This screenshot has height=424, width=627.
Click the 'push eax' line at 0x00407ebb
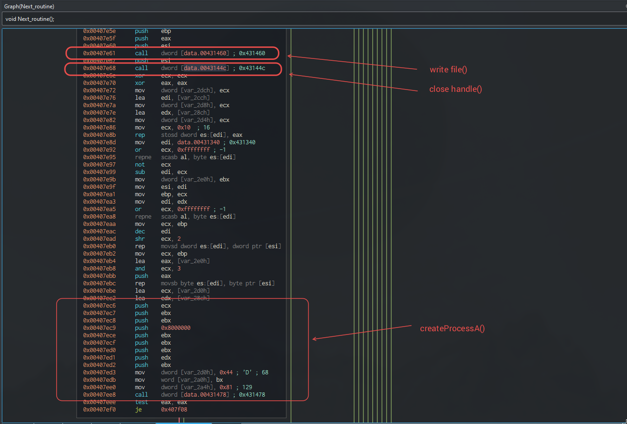[127, 276]
